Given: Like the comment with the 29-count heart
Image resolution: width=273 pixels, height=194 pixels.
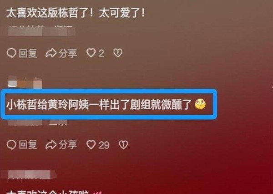Looking at the screenshot, I should (x=91, y=144).
